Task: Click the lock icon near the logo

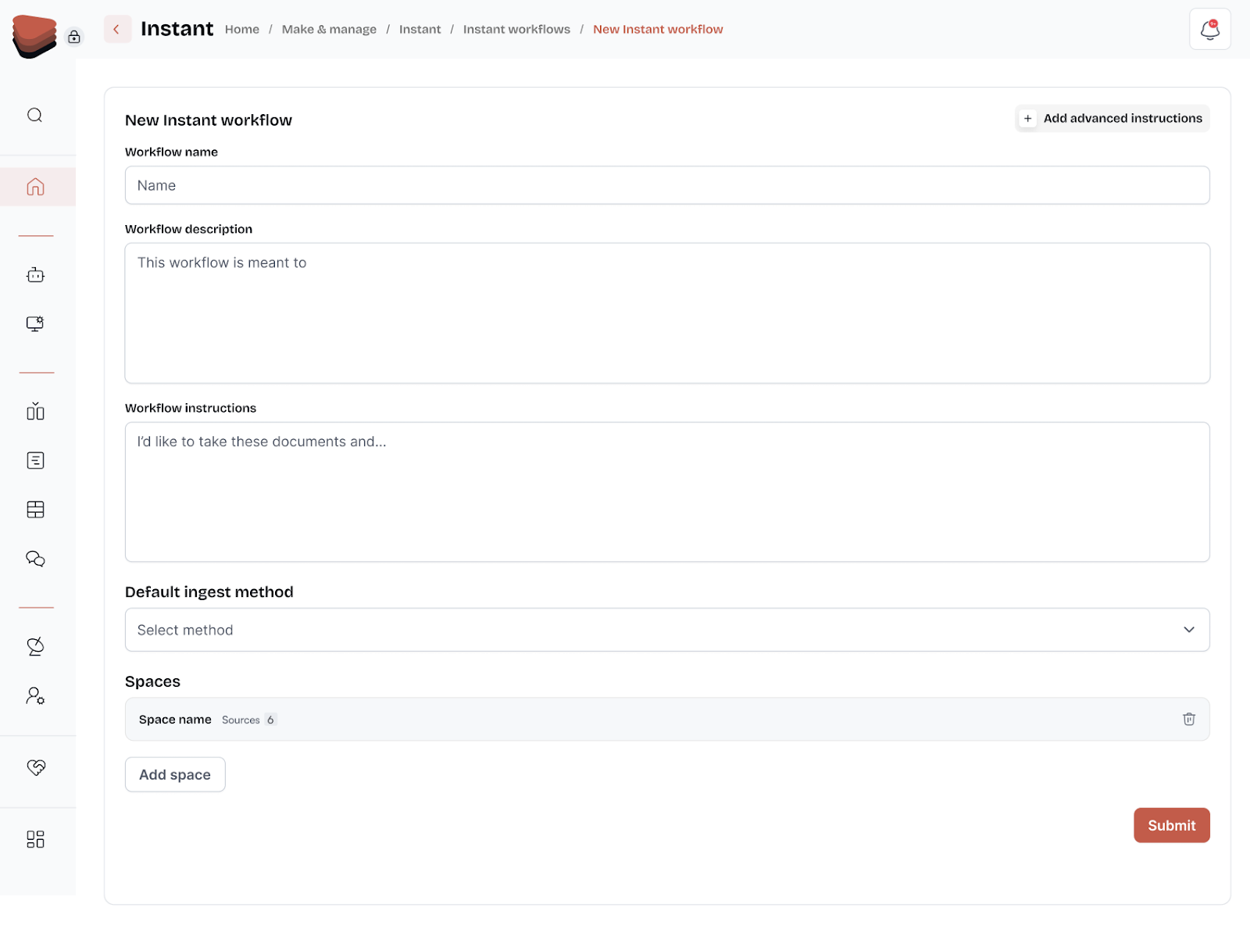Action: (x=74, y=37)
